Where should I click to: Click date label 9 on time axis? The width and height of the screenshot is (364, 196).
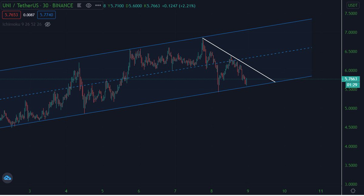point(248,191)
